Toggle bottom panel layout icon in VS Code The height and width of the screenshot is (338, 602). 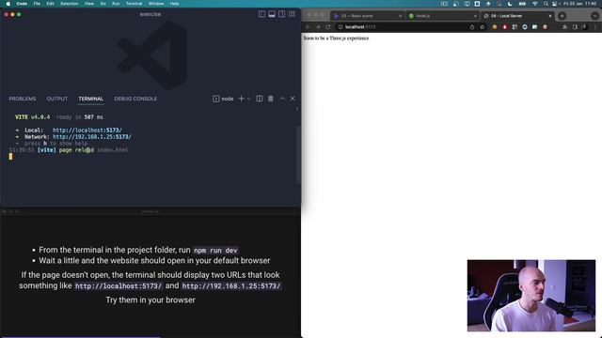(x=272, y=14)
